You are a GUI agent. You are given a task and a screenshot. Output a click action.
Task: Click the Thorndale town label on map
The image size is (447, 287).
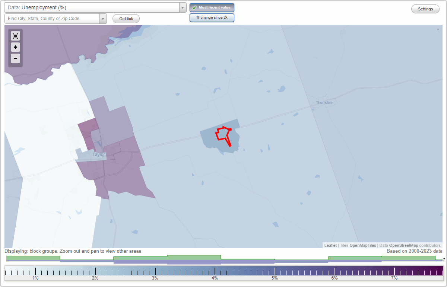pyautogui.click(x=324, y=102)
